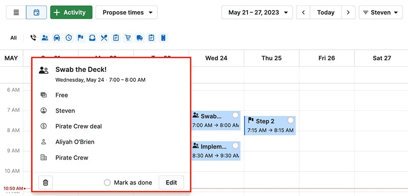The image size is (408, 196).
Task: Filter activities by car icon
Action: 57,38
